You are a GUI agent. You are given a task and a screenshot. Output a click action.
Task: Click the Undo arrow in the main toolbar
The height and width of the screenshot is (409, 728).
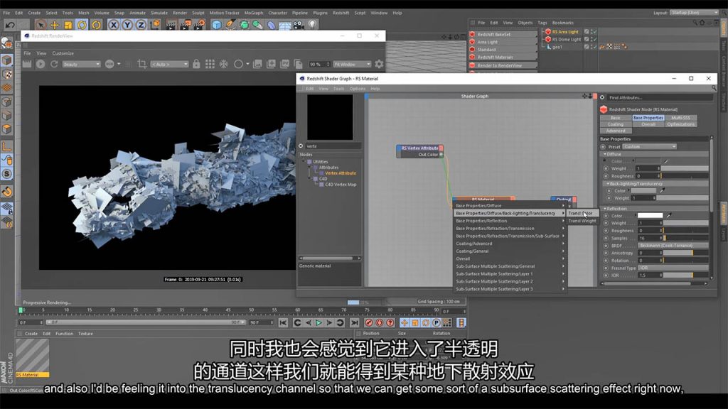pos(10,25)
